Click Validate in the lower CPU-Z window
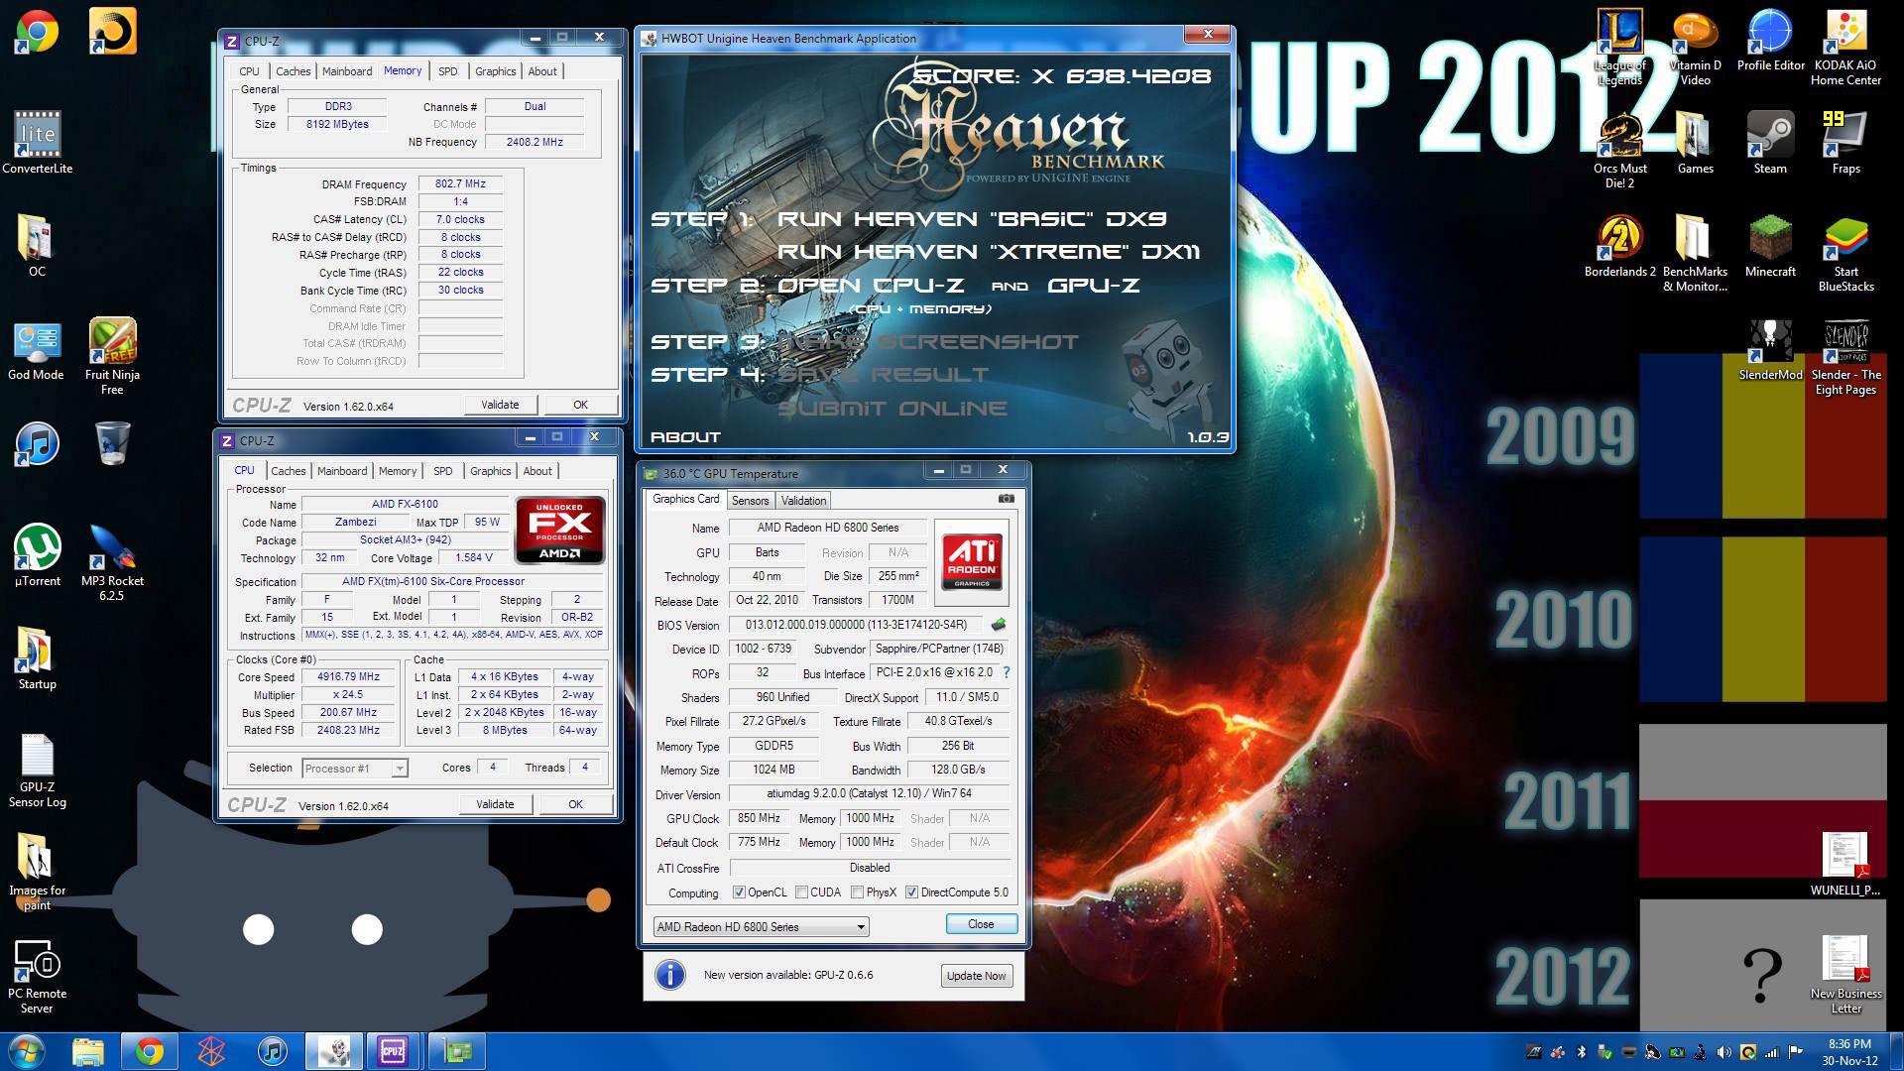 pos(495,804)
